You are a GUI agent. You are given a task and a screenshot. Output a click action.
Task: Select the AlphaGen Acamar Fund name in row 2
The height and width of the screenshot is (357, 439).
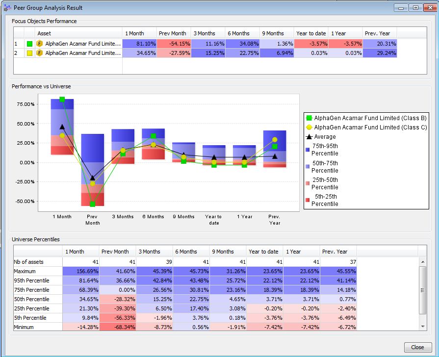[83, 53]
